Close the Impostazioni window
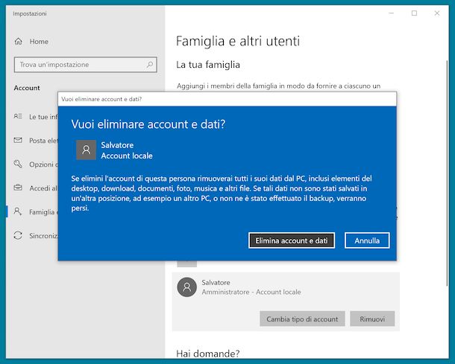The width and height of the screenshot is (455, 364). (x=436, y=13)
